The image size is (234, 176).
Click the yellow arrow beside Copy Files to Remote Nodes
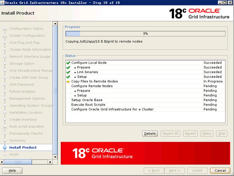point(68,81)
